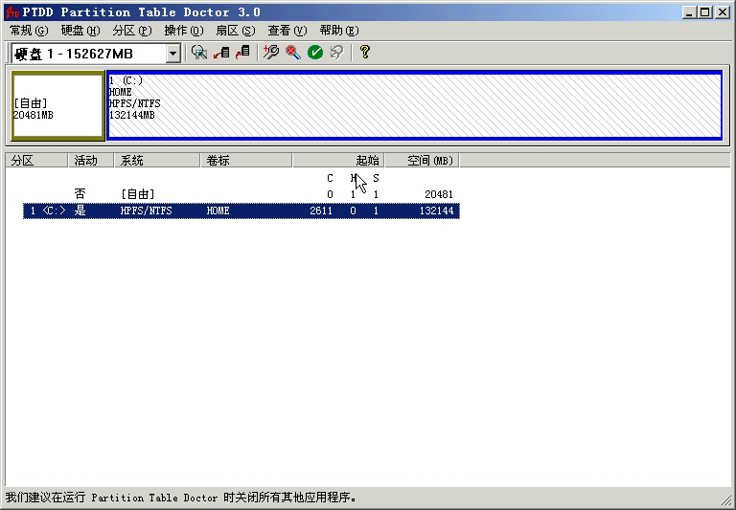The height and width of the screenshot is (510, 736).
Task: Click the yellow question mark help icon
Action: pyautogui.click(x=364, y=53)
